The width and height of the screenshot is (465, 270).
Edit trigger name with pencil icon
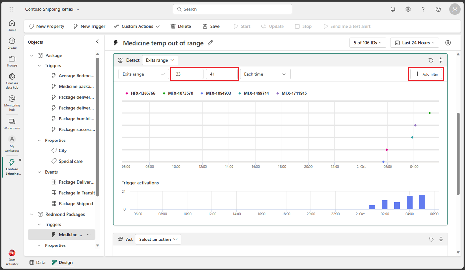tap(211, 43)
